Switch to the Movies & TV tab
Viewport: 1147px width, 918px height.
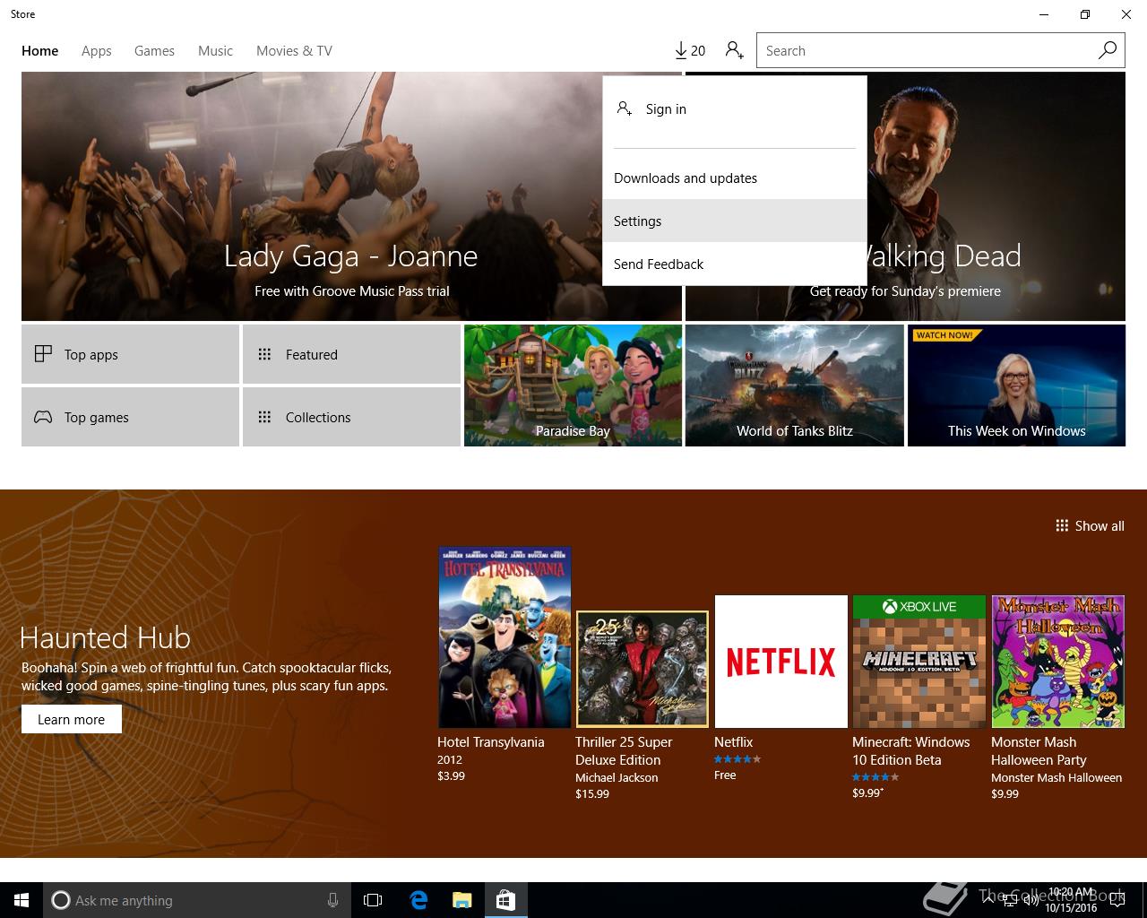tap(294, 51)
